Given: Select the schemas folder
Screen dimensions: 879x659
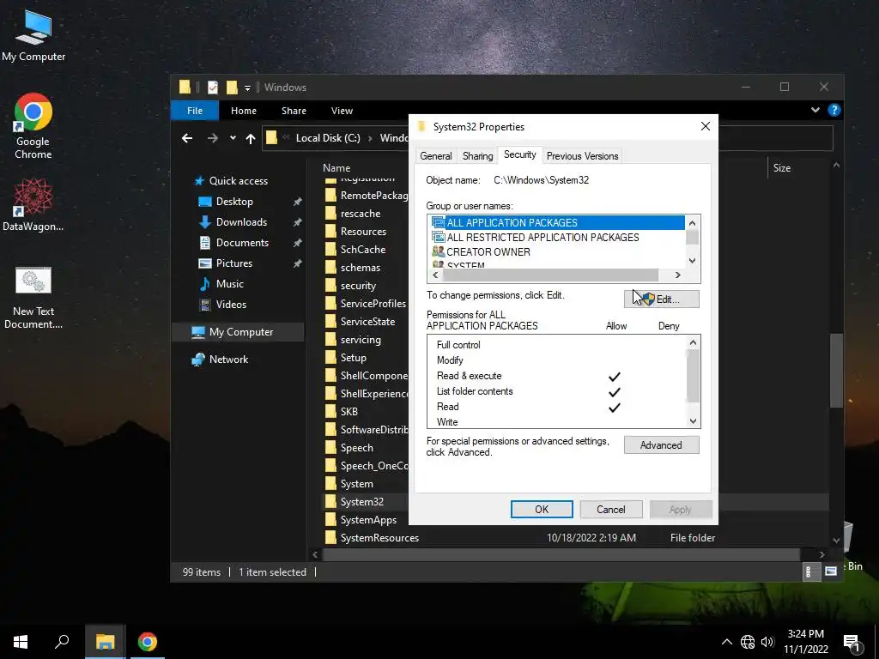Looking at the screenshot, I should (361, 268).
